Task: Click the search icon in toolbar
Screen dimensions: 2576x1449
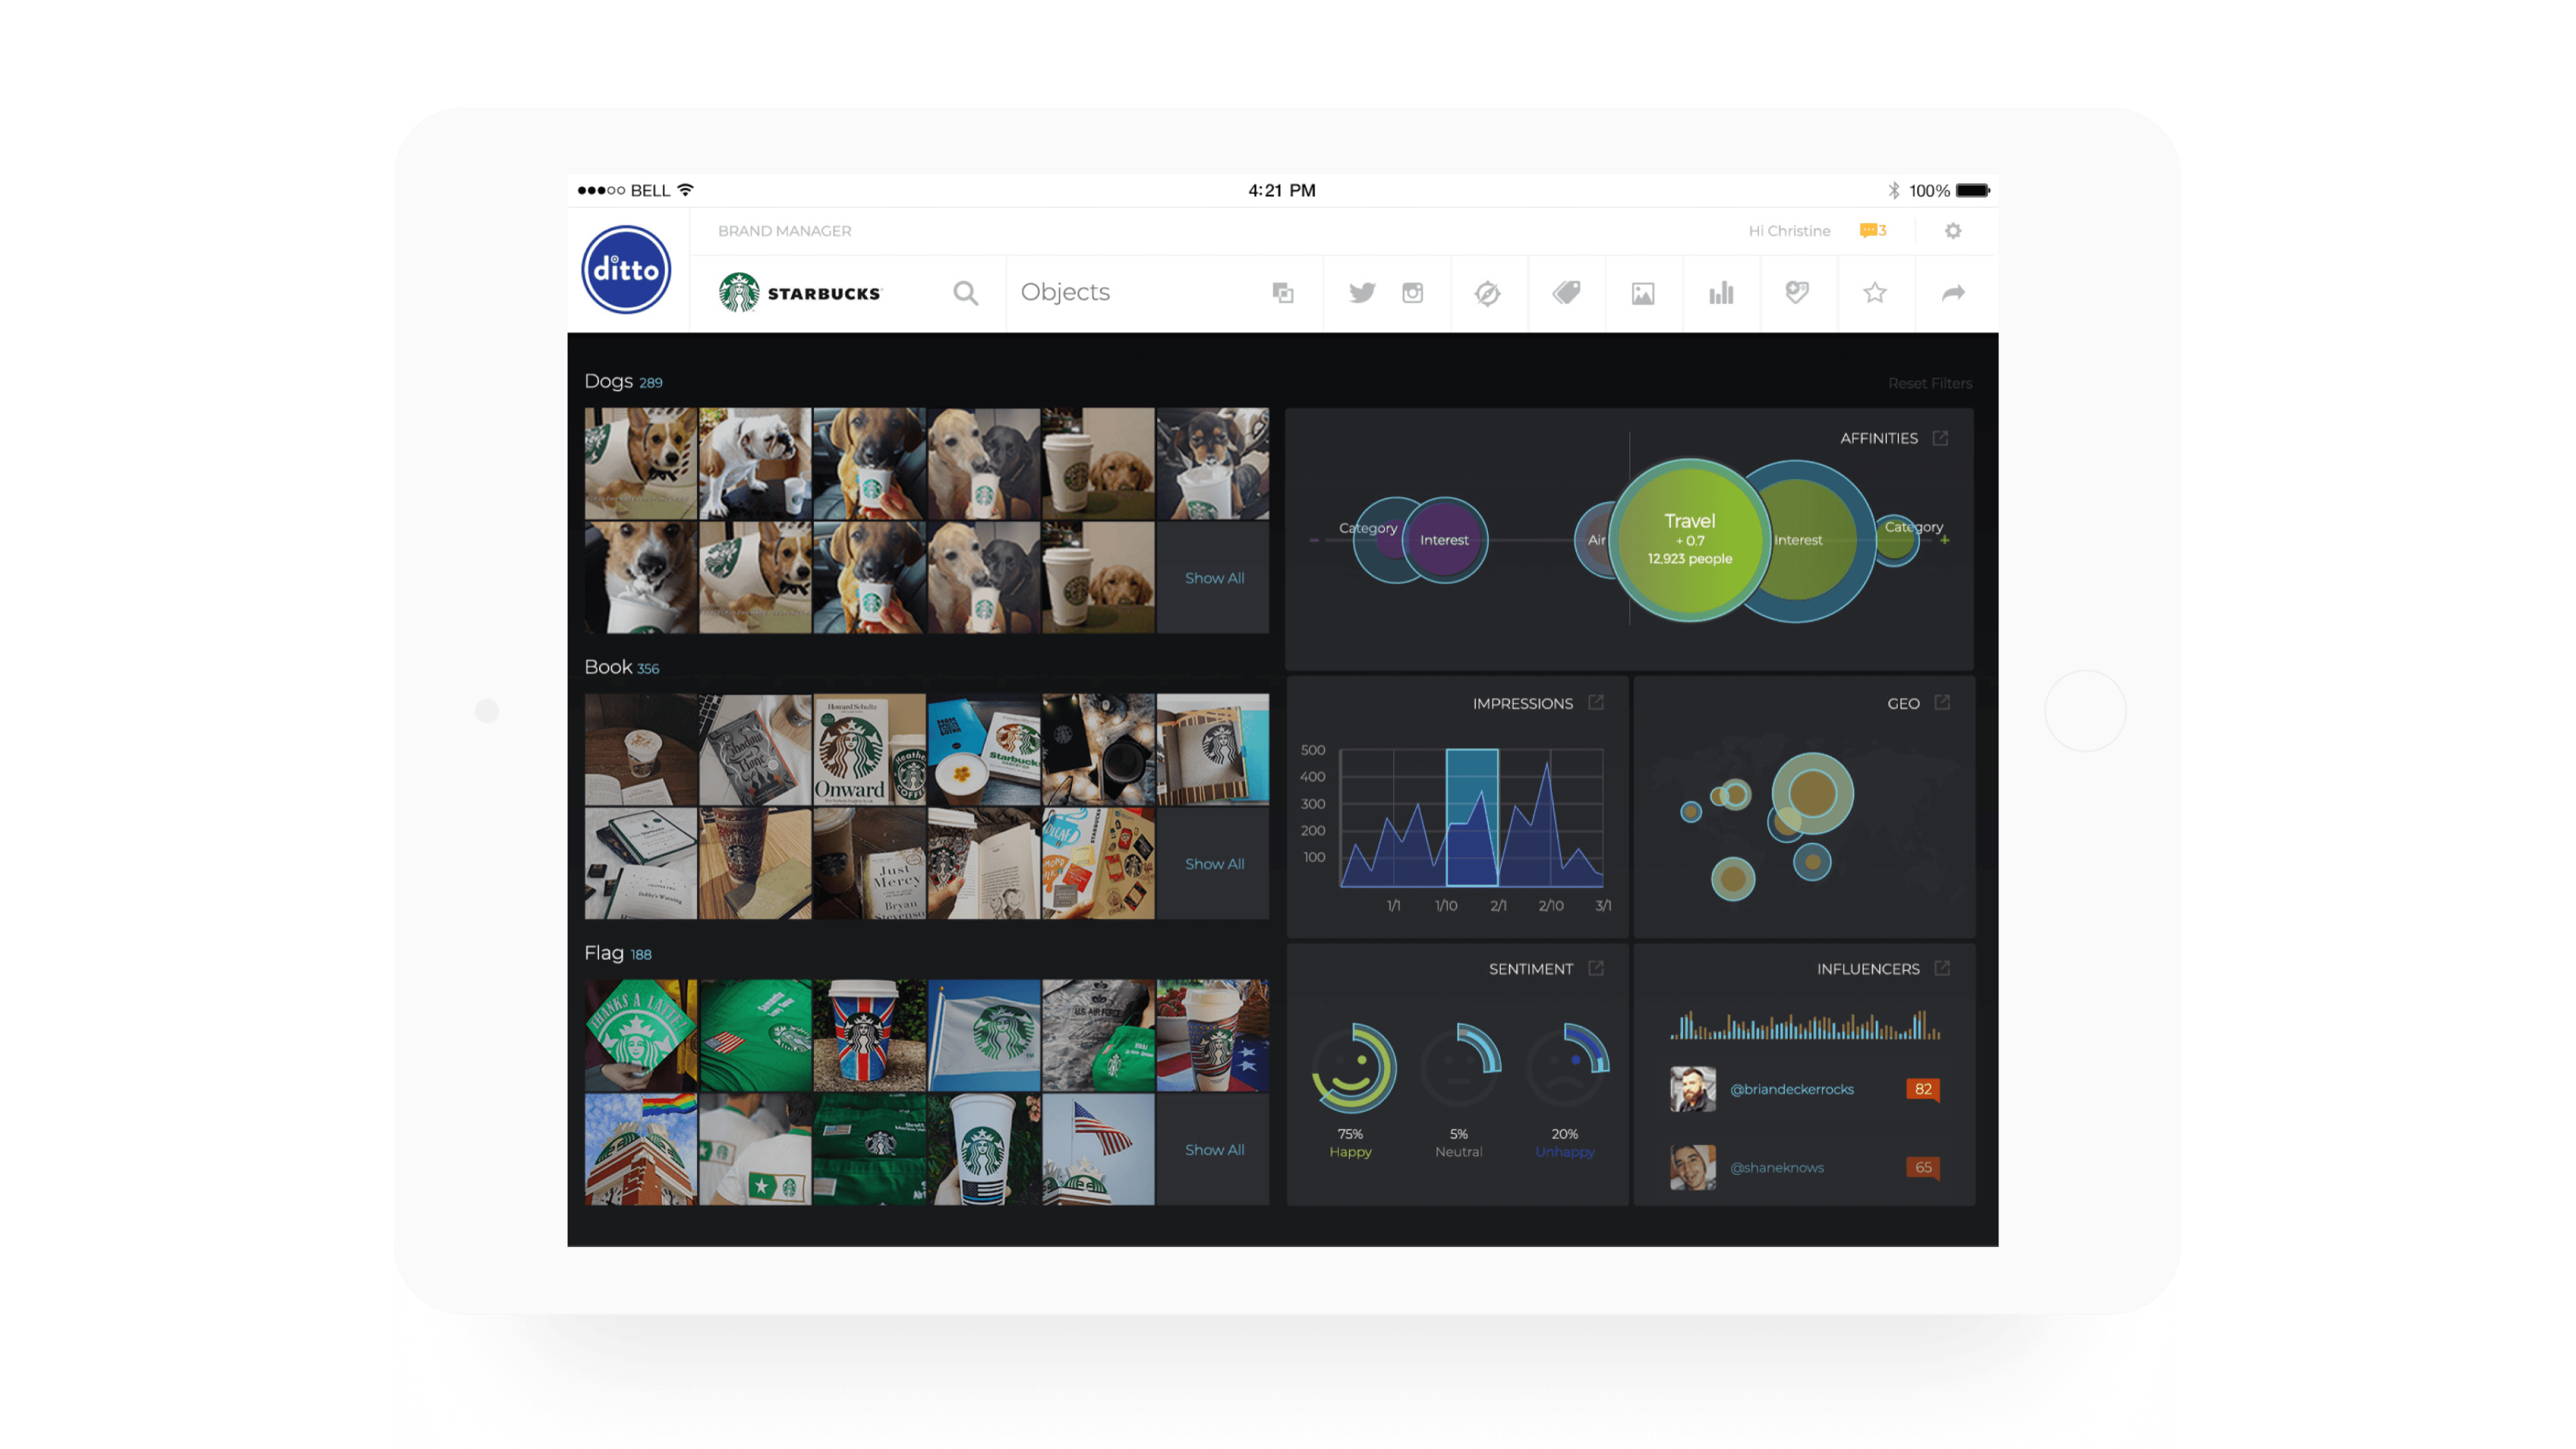Action: 968,292
